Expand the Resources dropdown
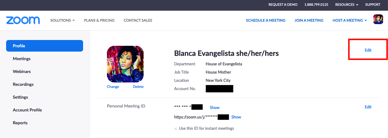This screenshot has width=388, height=138. [346, 5]
